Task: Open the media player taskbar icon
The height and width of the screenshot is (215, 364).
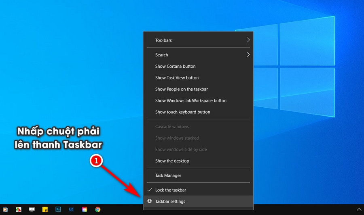Action: pos(5,209)
